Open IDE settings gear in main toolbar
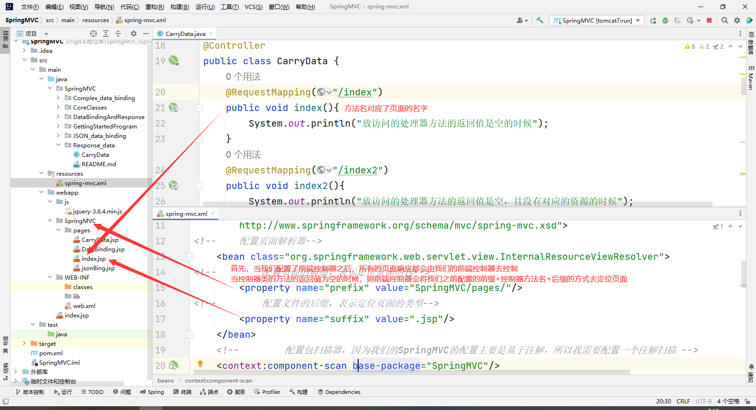The width and height of the screenshot is (756, 410). coord(737,20)
